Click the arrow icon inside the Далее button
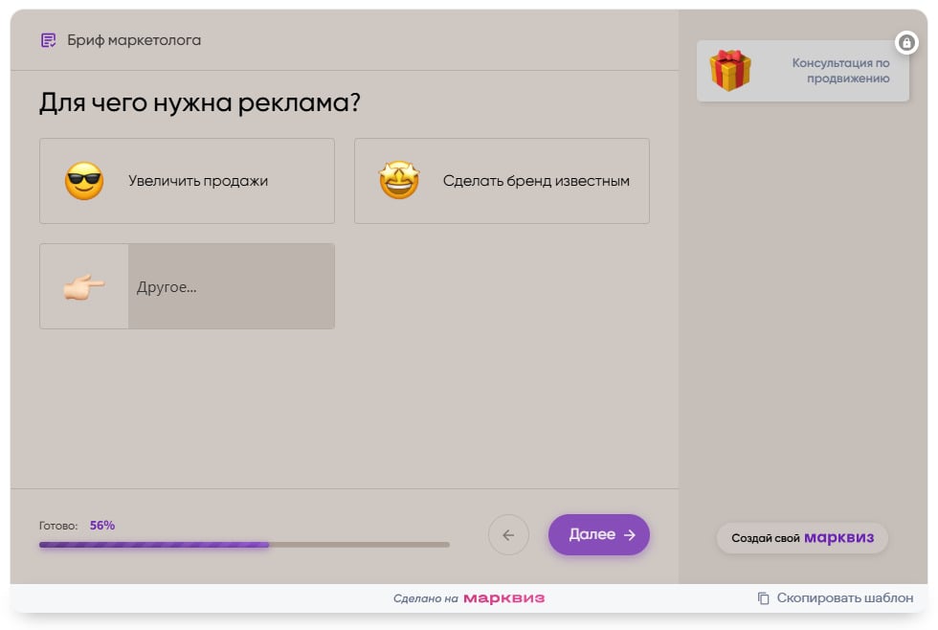This screenshot has height=630, width=938. (x=628, y=535)
